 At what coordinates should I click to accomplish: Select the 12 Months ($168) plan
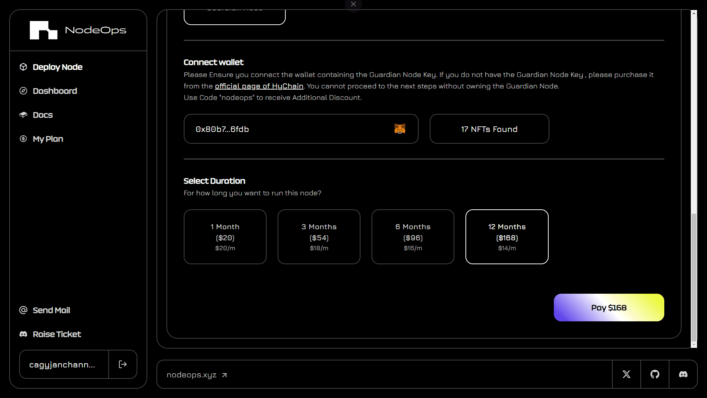click(x=507, y=237)
